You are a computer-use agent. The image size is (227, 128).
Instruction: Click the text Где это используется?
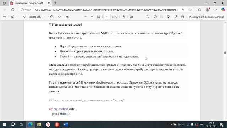click(x=65, y=82)
